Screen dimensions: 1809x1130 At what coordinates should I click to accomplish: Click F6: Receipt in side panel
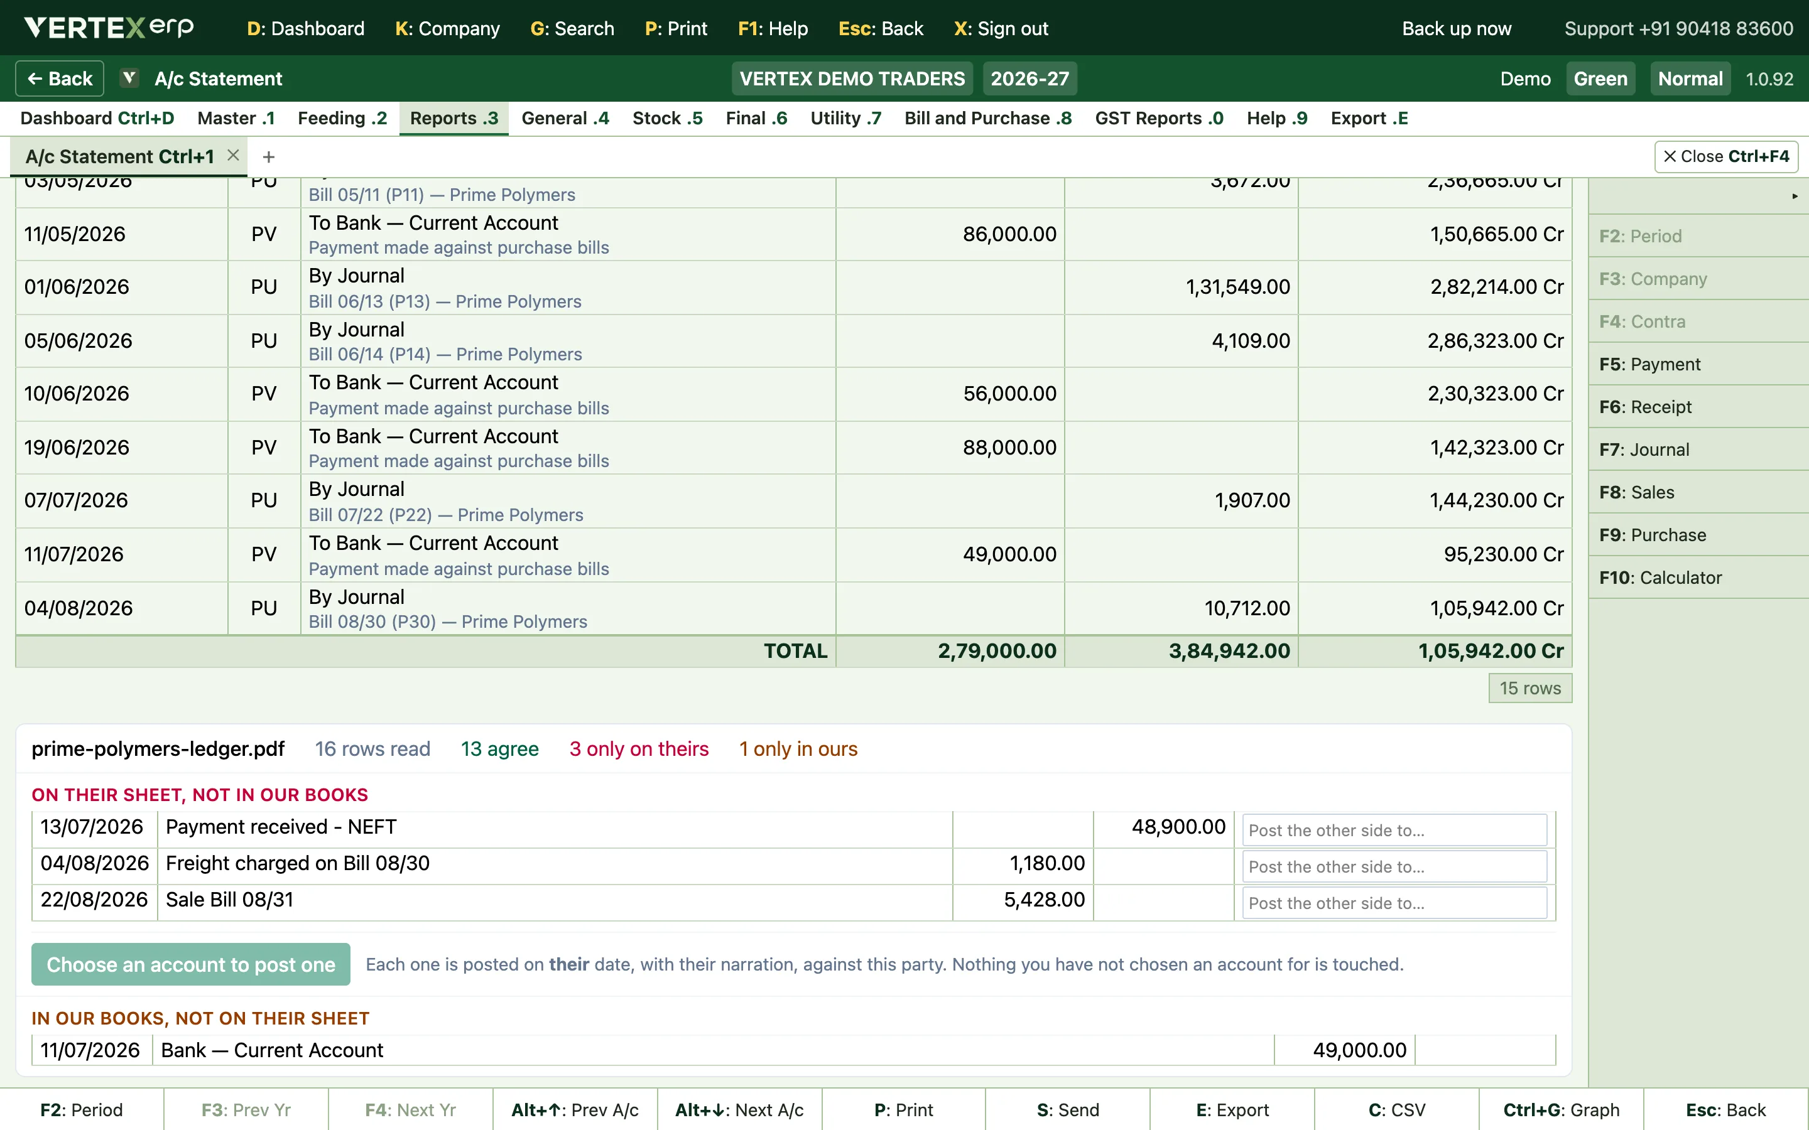coord(1698,407)
